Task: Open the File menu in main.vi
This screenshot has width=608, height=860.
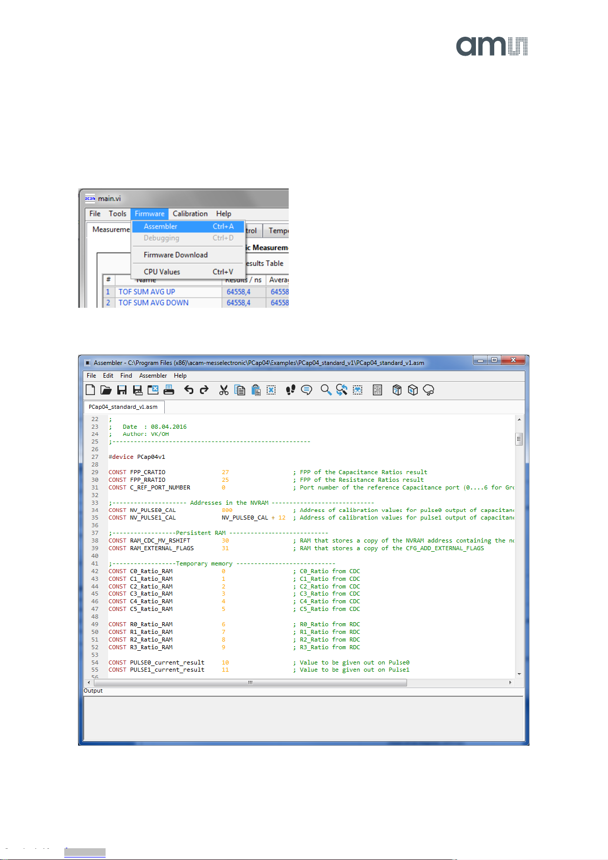Action: (95, 214)
